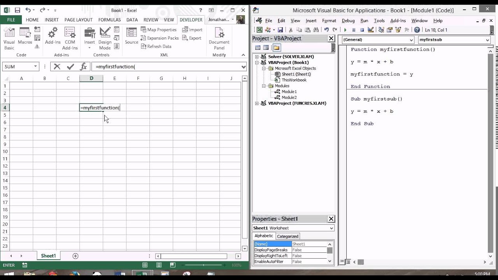Open Excel Add-Ins gear icon
The height and width of the screenshot is (280, 498).
point(53,36)
